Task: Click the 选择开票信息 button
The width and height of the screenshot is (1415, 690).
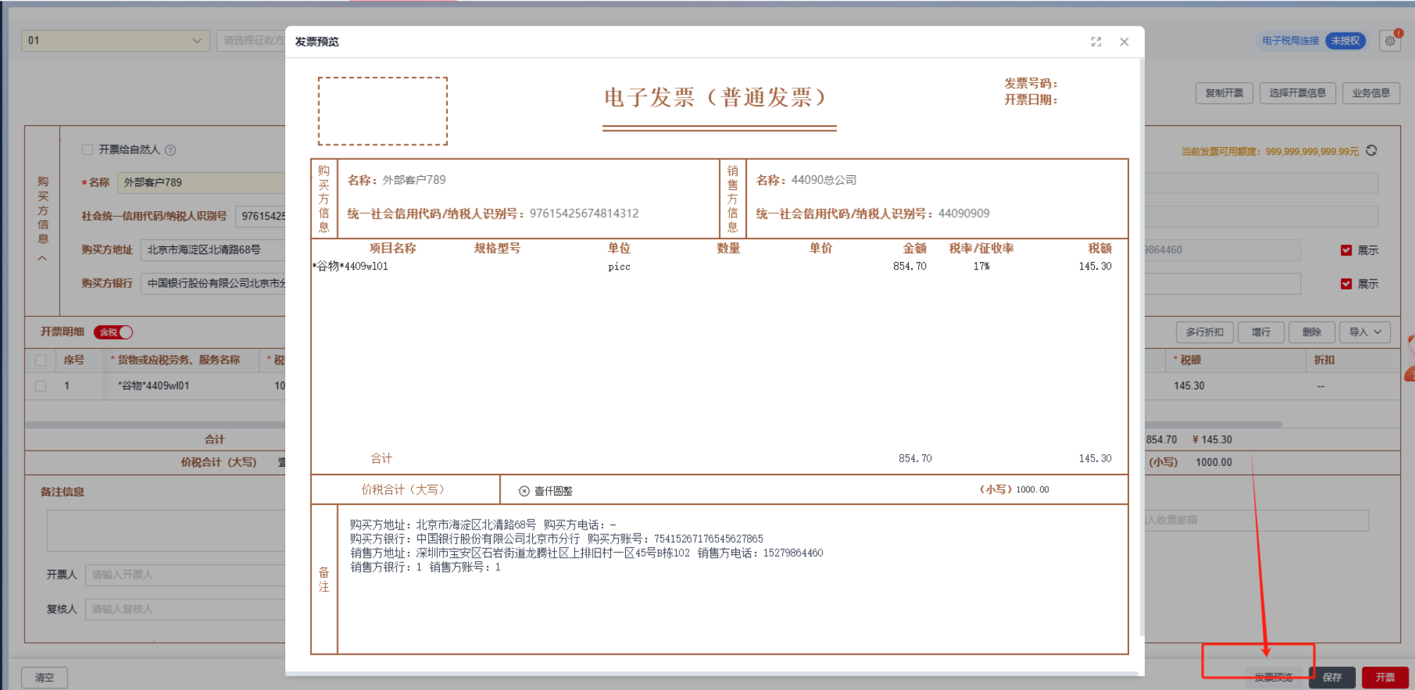Action: (1297, 93)
